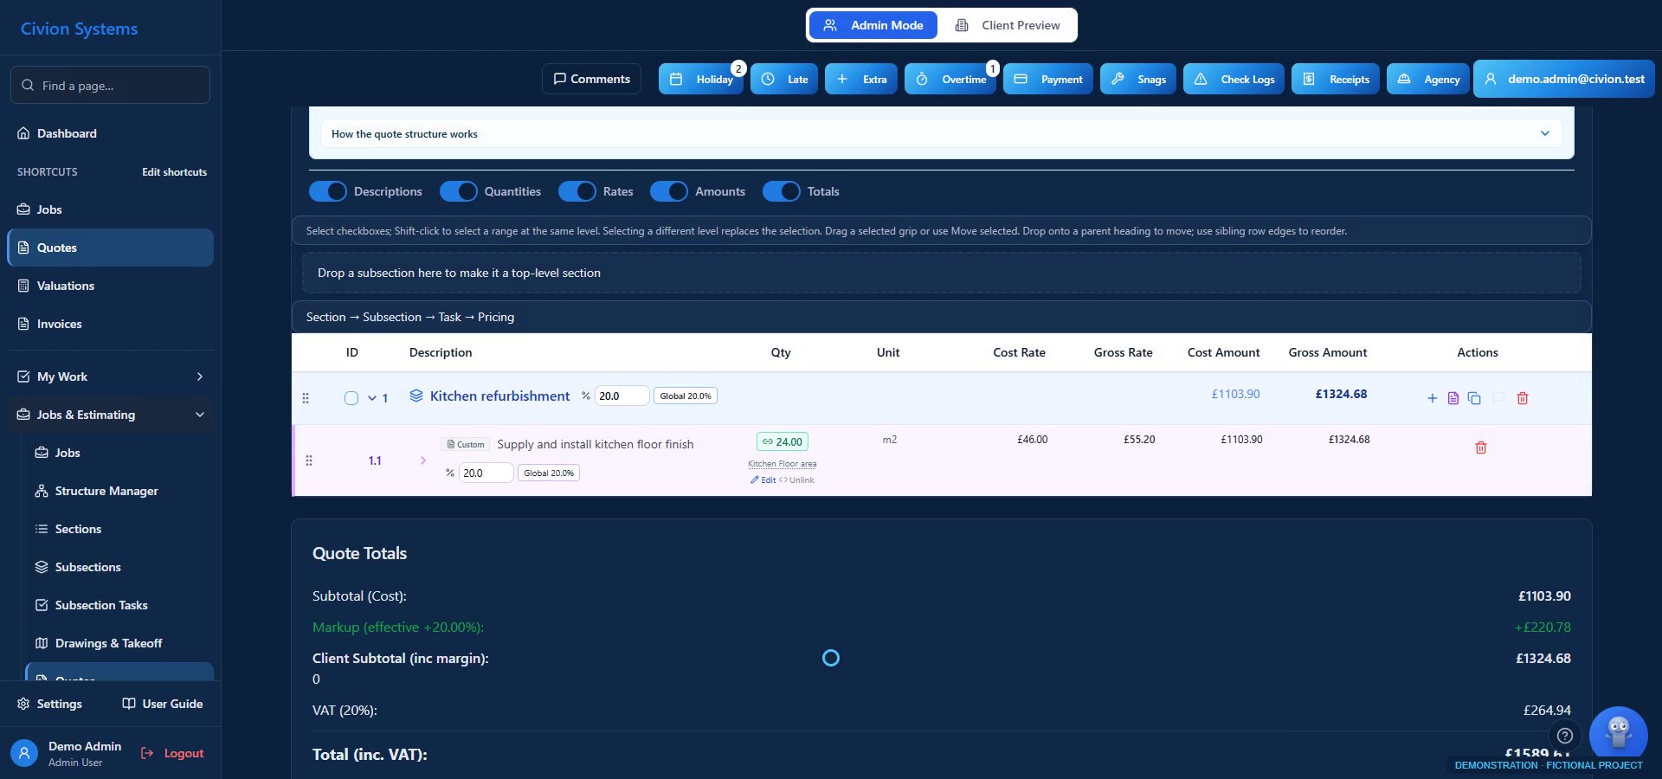Image resolution: width=1662 pixels, height=779 pixels.
Task: Click the drag grip on row 1.1
Action: 309,460
